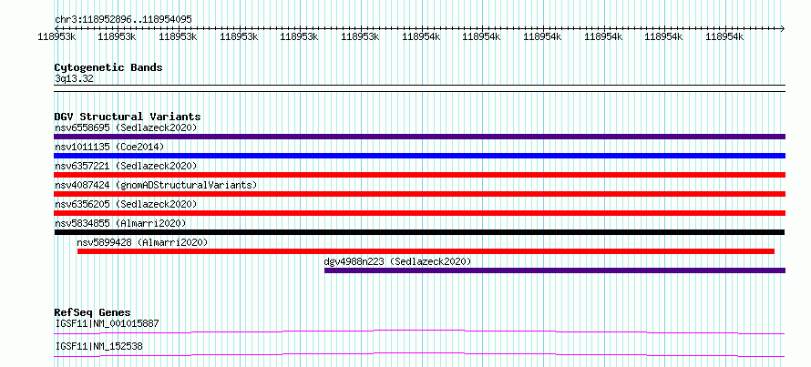Select the blue nsv1011135 variant bar
Image resolution: width=811 pixels, height=367 pixels.
click(419, 156)
